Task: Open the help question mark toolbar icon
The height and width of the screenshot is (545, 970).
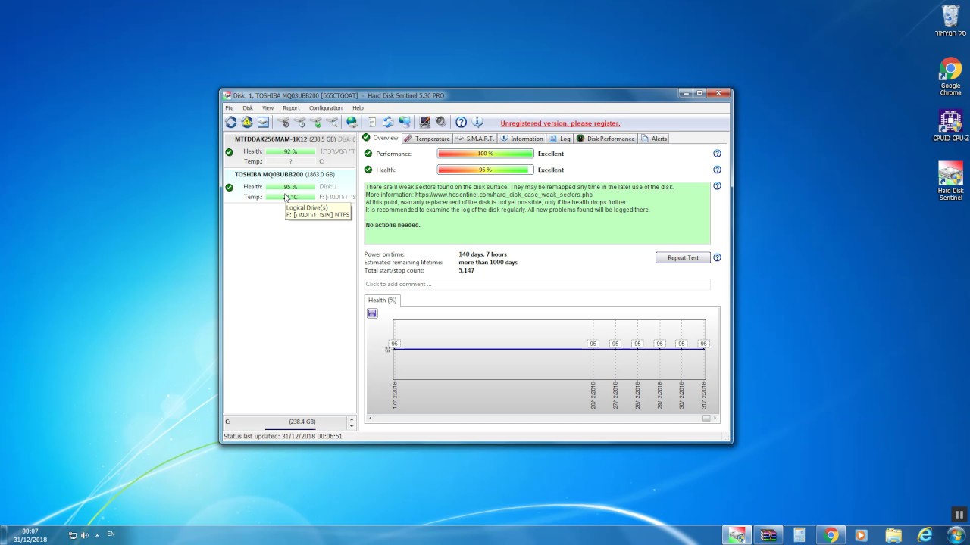Action: (461, 122)
